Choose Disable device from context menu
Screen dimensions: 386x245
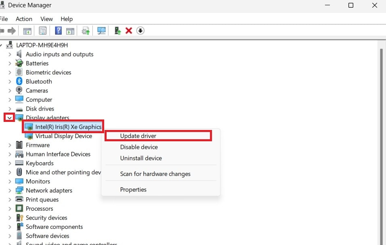tap(161, 147)
